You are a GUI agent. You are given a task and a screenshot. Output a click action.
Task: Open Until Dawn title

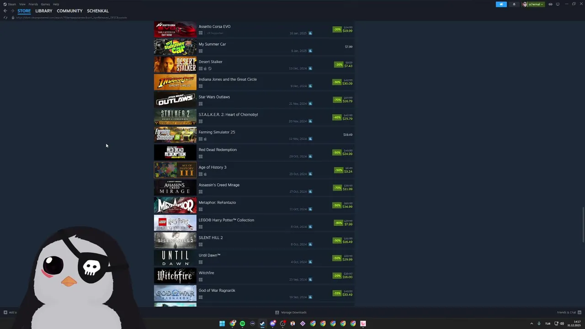point(209,255)
